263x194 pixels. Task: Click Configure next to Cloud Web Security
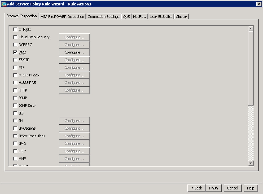click(74, 37)
